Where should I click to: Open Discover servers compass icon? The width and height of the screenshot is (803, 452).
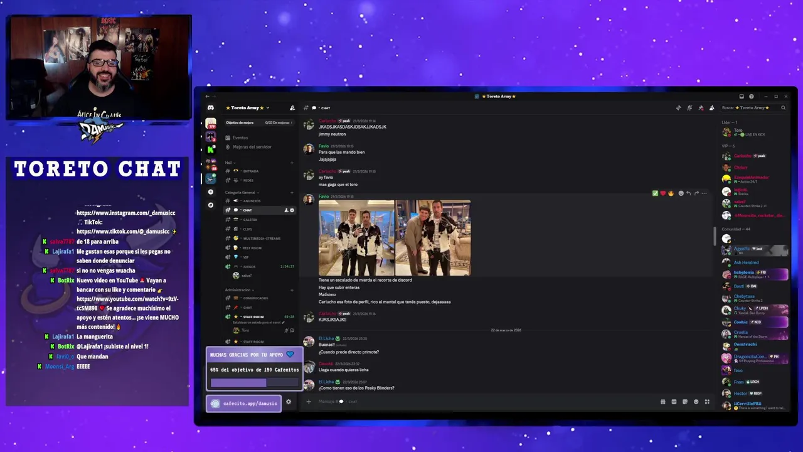coord(211,205)
